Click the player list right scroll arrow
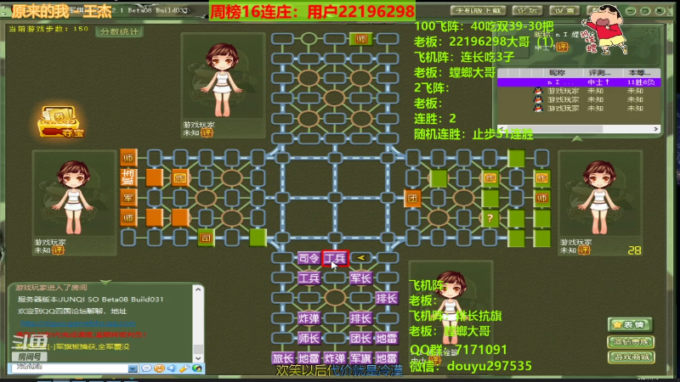Viewport: 680px width, 382px height. tap(656, 129)
